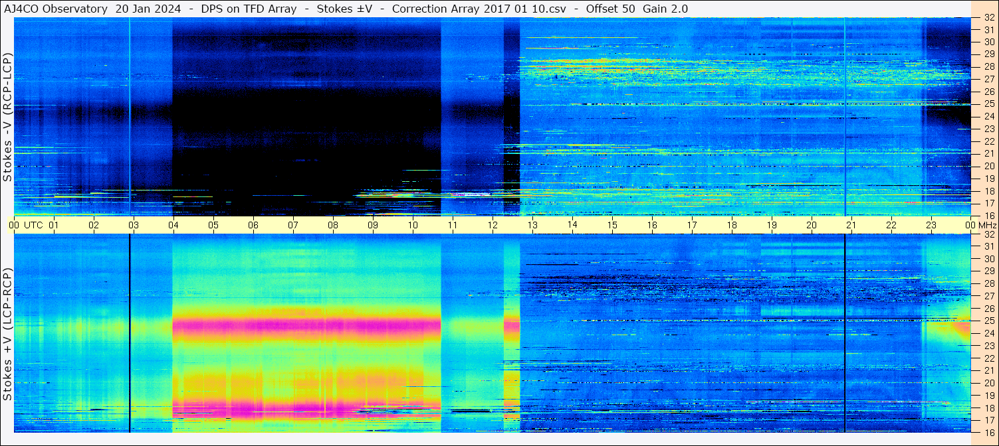Click the 'Gain 2.0' header value
Screen dimensions: 999x446
665,9
